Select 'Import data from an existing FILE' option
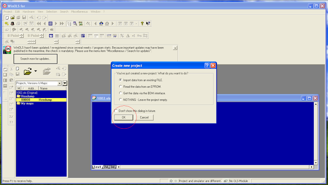This screenshot has width=328, height=185. coord(120,80)
